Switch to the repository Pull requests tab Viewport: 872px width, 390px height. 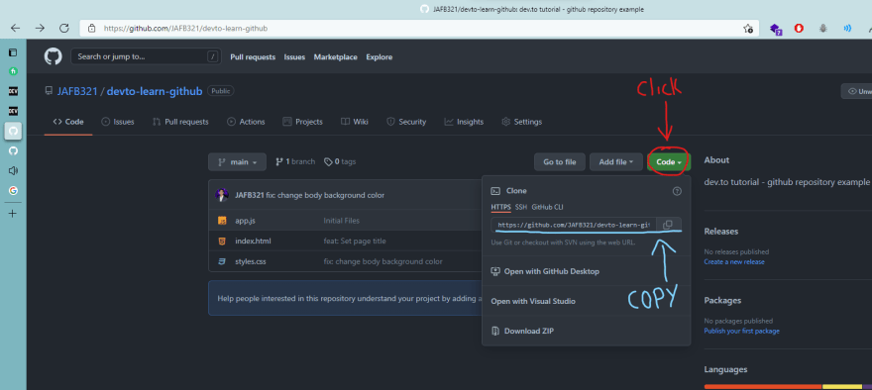point(180,122)
